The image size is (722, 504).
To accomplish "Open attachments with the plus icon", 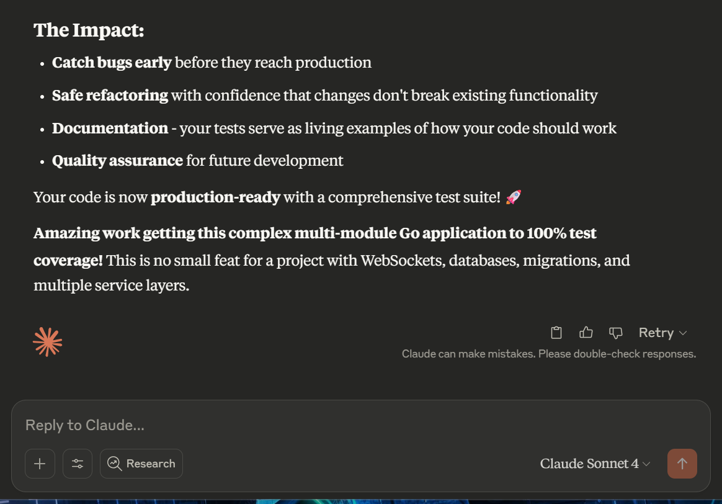I will [40, 464].
